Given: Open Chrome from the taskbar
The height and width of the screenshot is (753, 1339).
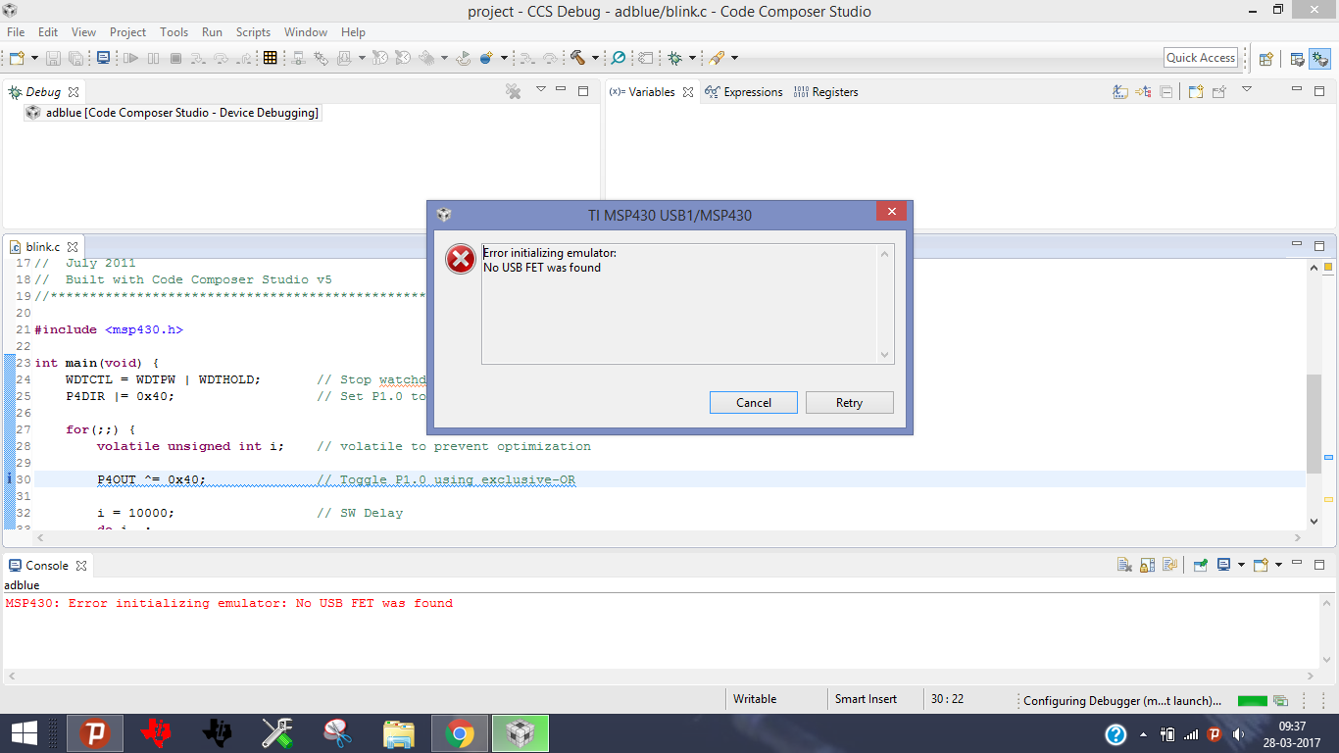Looking at the screenshot, I should point(460,732).
